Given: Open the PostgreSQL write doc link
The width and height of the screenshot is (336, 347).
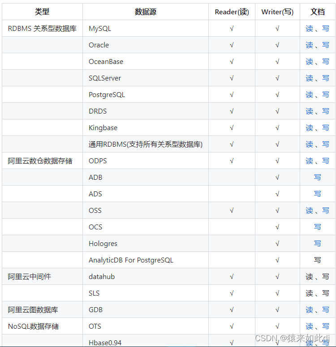Looking at the screenshot, I should pyautogui.click(x=326, y=95).
